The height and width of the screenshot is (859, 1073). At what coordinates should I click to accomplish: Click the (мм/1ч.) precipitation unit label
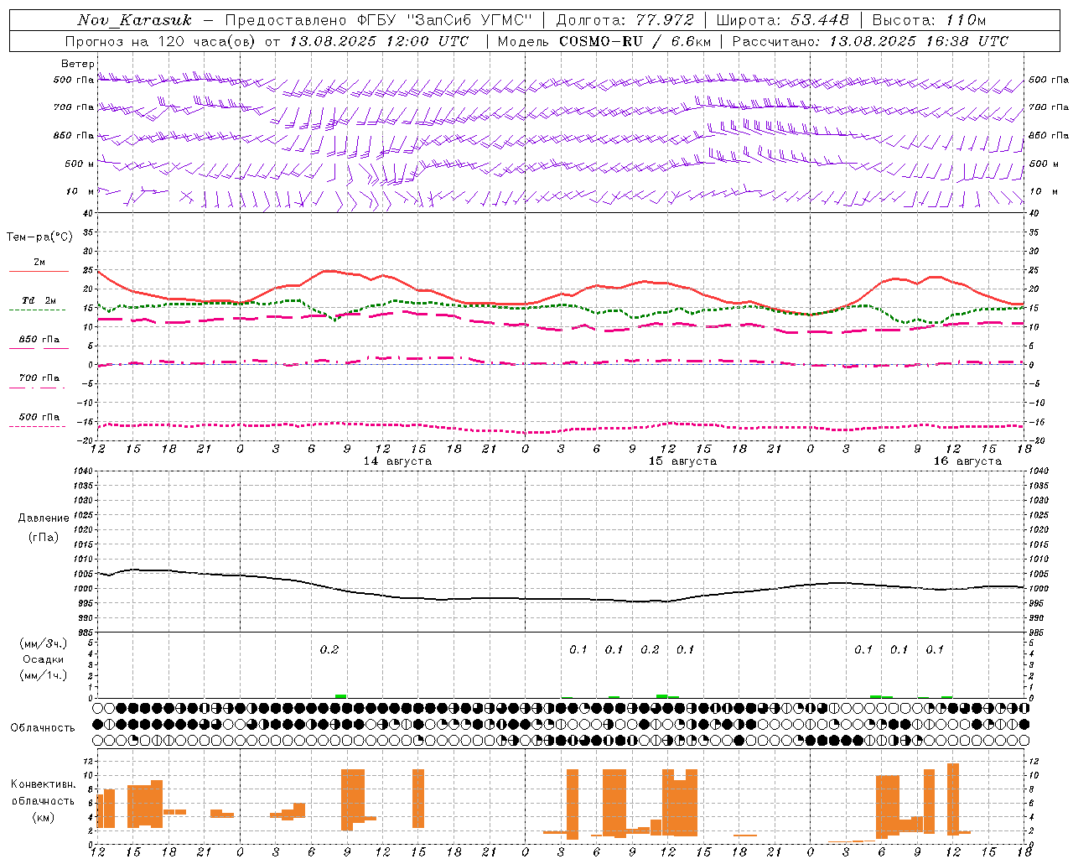point(44,675)
